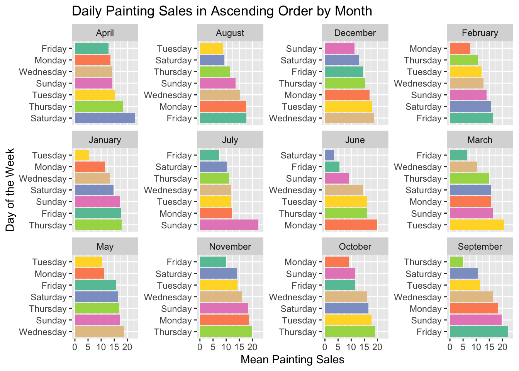Click the Saturday axis label in June panel
This screenshot has height=371, width=519.
(x=299, y=155)
